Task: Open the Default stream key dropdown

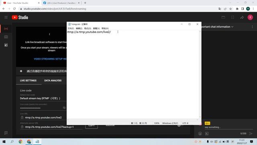Action: coord(43,98)
